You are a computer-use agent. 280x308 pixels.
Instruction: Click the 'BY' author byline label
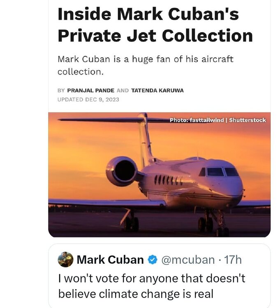61,90
